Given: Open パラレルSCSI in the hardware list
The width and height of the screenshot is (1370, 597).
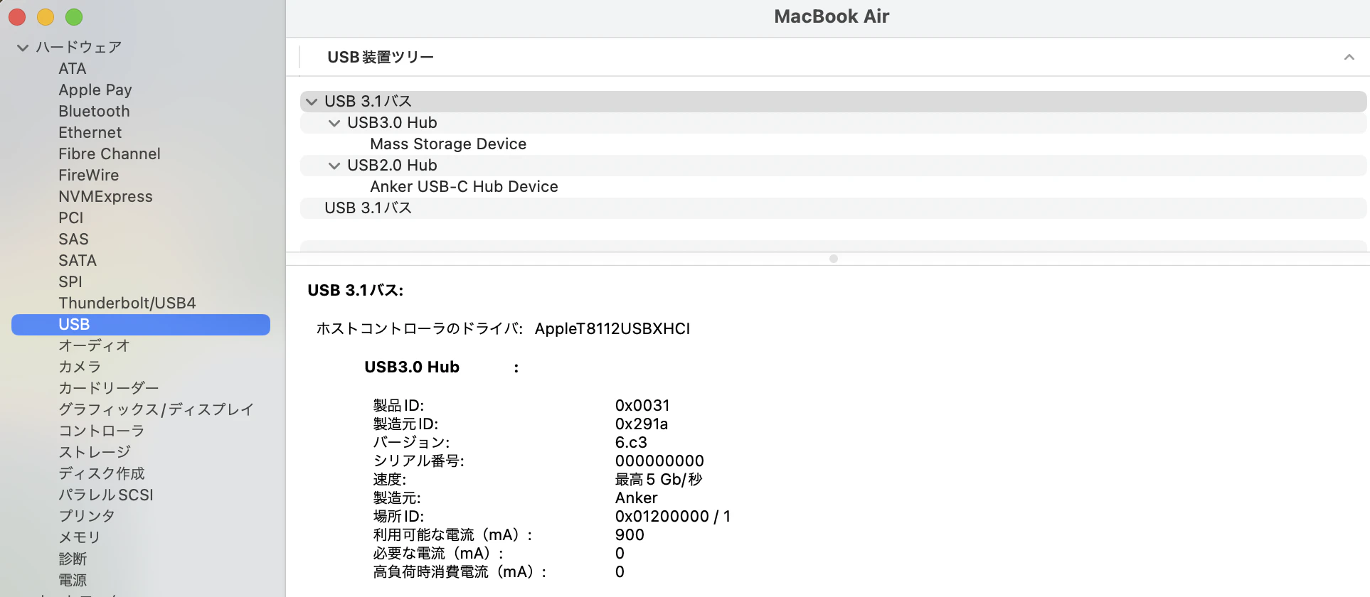Looking at the screenshot, I should point(106,495).
